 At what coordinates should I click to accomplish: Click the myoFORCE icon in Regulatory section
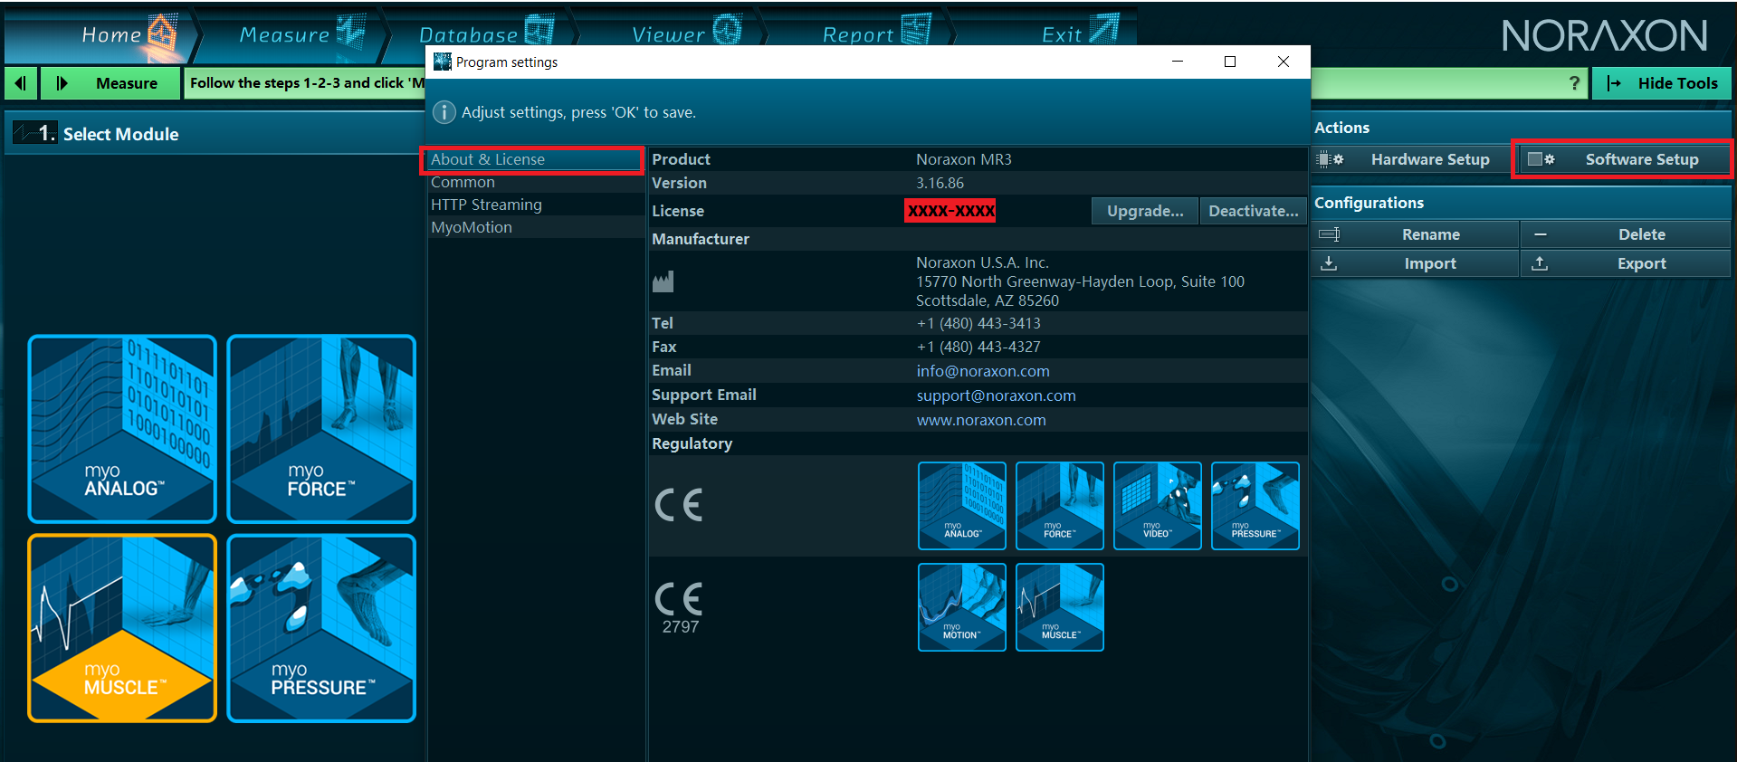pos(1060,506)
